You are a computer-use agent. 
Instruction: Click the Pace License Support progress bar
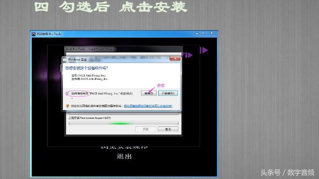(124, 123)
